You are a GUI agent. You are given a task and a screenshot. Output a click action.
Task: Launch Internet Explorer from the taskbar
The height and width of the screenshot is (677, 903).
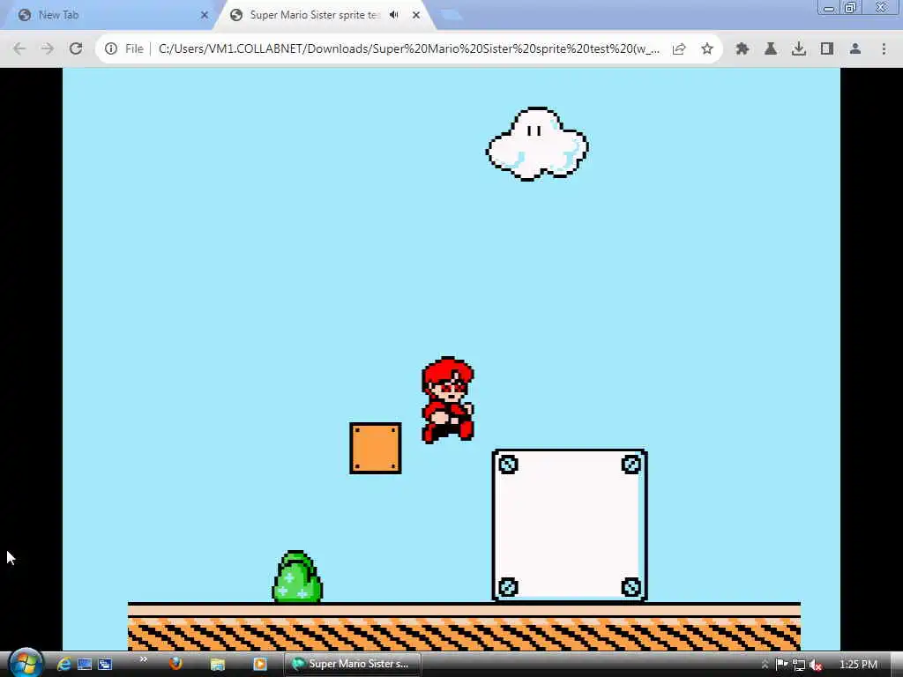(x=63, y=665)
